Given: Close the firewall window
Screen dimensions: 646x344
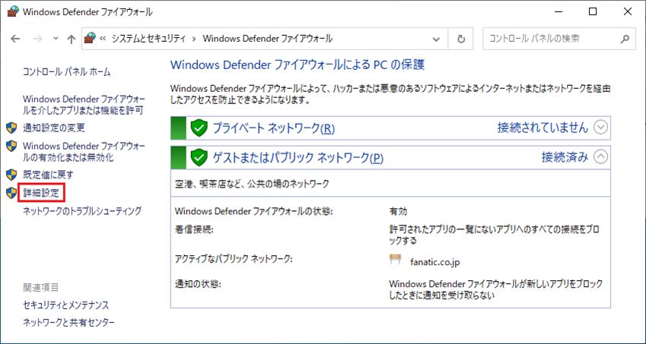Looking at the screenshot, I should coord(628,12).
